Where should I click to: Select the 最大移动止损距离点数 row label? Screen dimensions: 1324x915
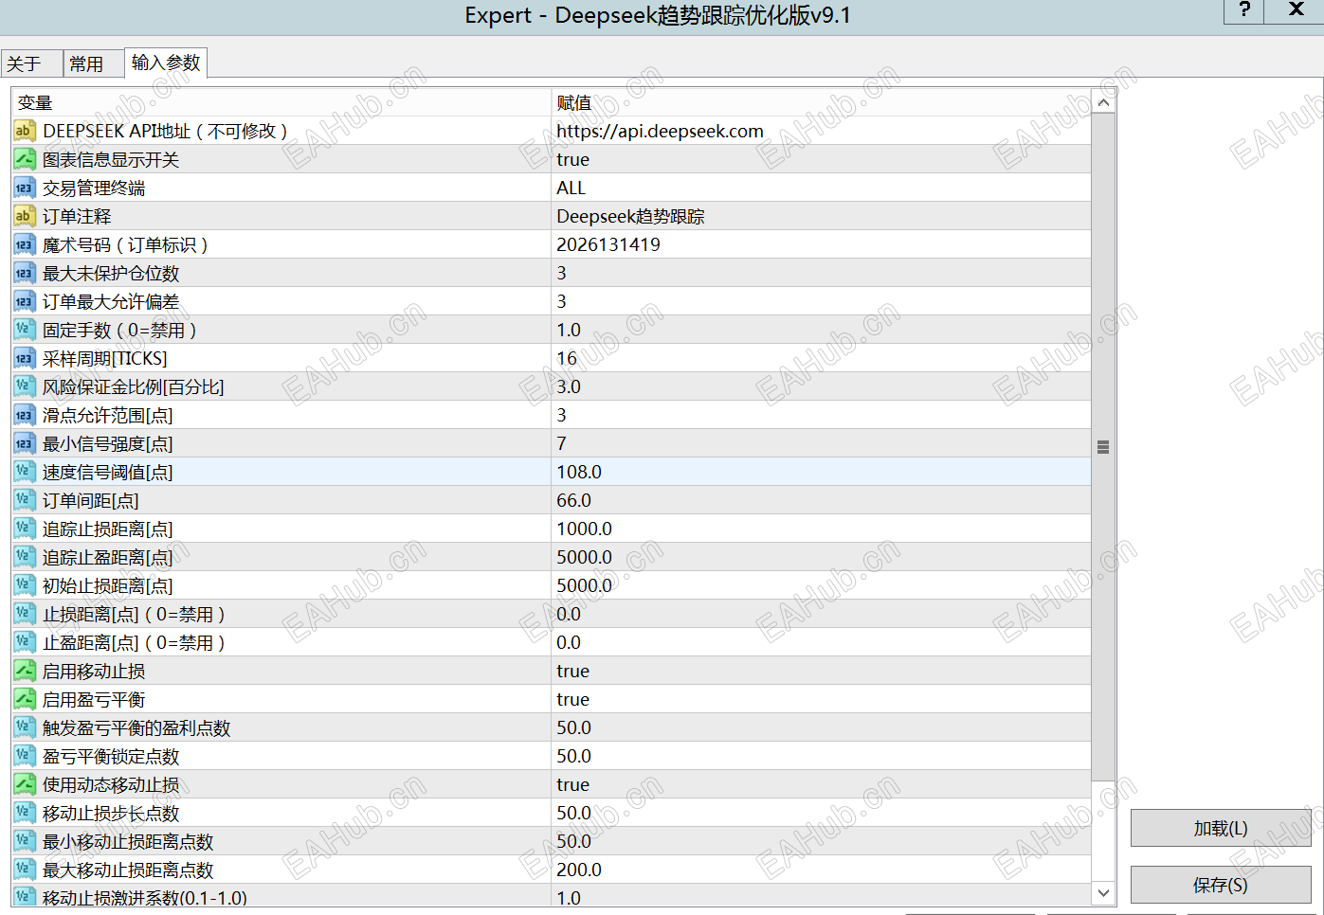(128, 870)
